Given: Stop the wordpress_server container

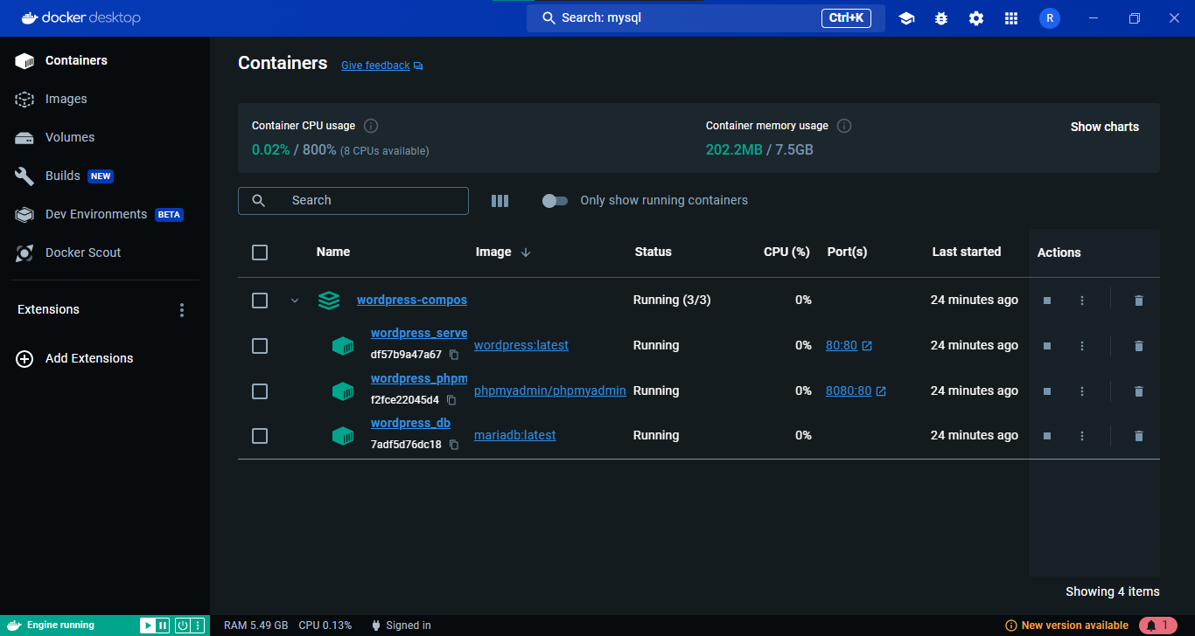Looking at the screenshot, I should pos(1047,346).
